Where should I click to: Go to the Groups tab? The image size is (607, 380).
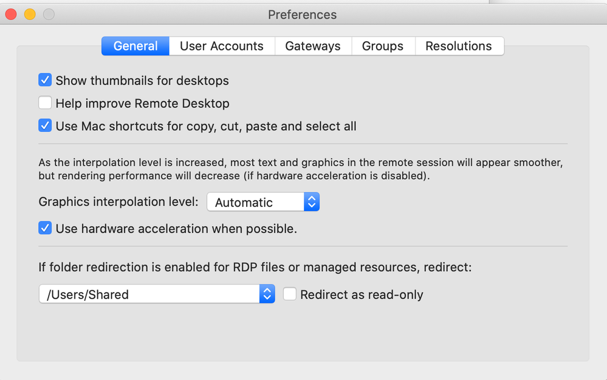(x=383, y=46)
